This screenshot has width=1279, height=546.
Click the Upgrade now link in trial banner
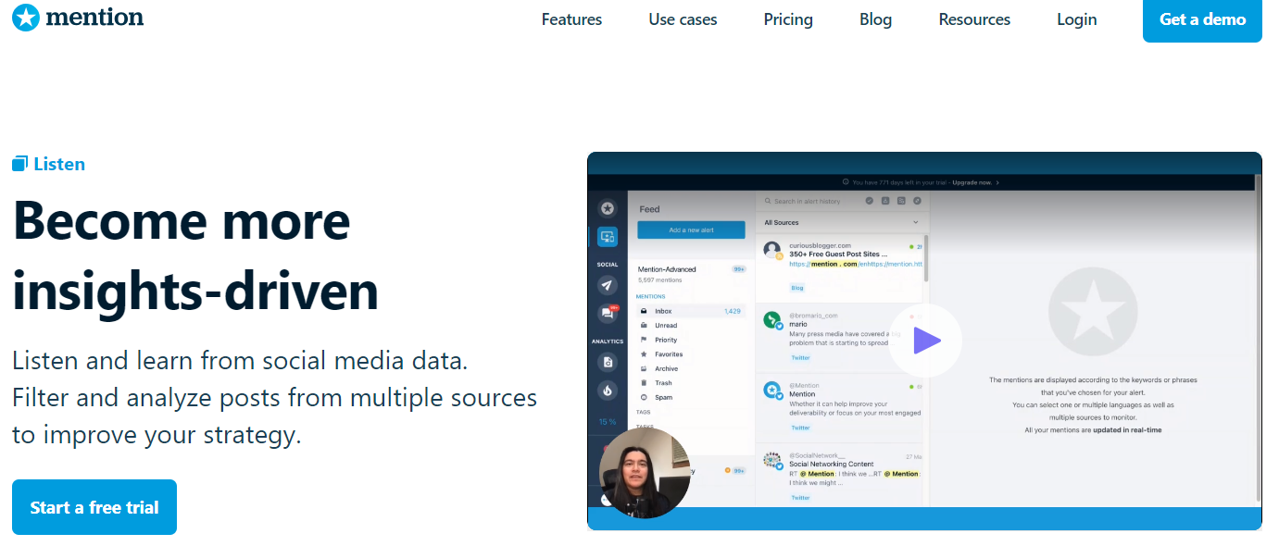(x=973, y=183)
